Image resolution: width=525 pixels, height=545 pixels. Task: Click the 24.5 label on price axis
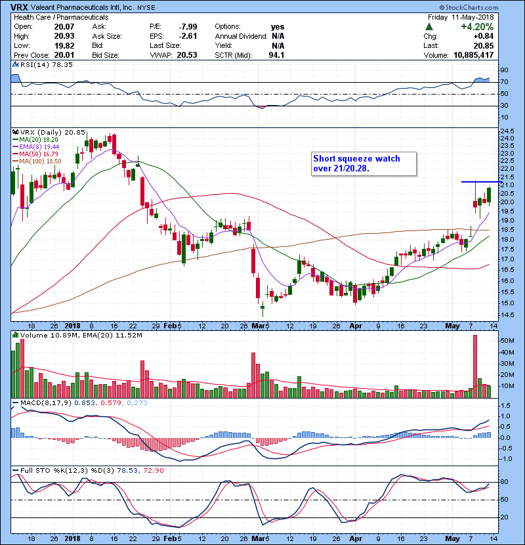click(x=507, y=131)
